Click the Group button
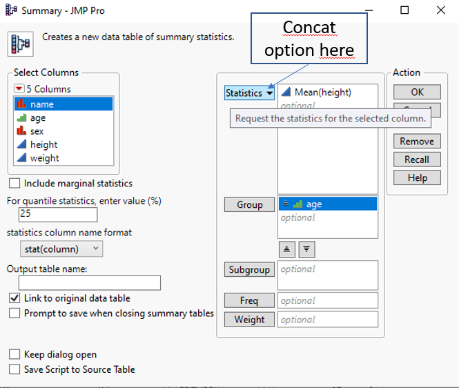The width and height of the screenshot is (459, 388). click(x=249, y=204)
